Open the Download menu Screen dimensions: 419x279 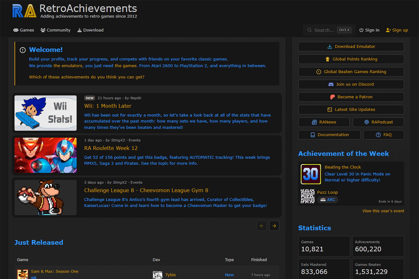click(x=90, y=30)
